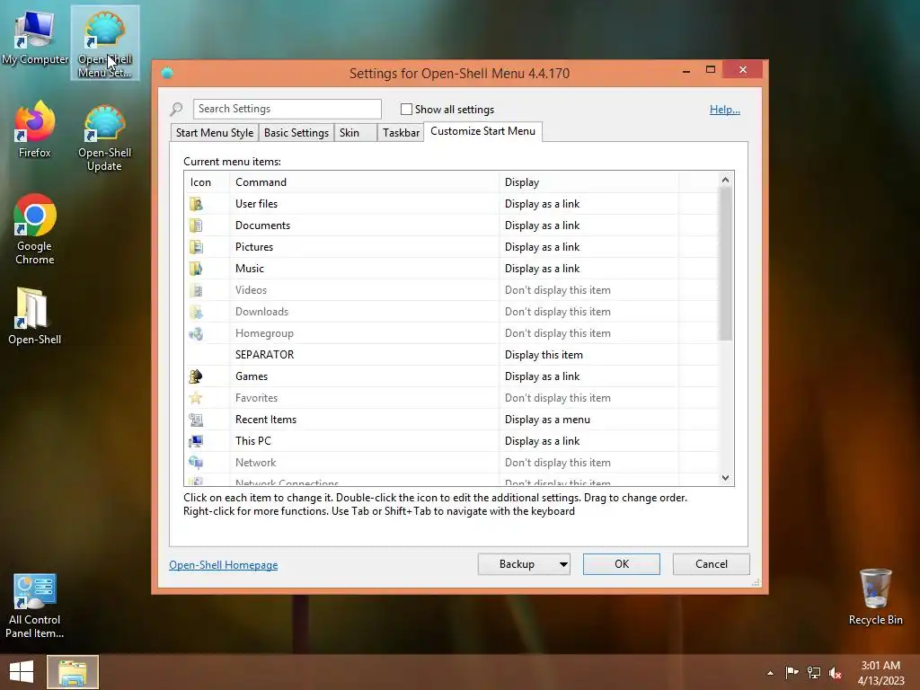
Task: Click the Favorites row star icon
Action: 196,398
